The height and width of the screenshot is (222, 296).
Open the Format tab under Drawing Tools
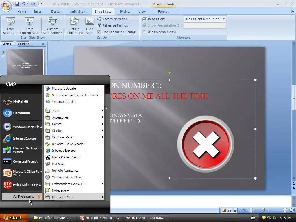point(163,12)
